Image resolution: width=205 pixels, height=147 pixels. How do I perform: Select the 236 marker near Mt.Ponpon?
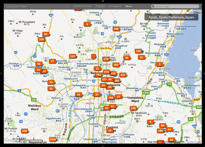point(25,131)
